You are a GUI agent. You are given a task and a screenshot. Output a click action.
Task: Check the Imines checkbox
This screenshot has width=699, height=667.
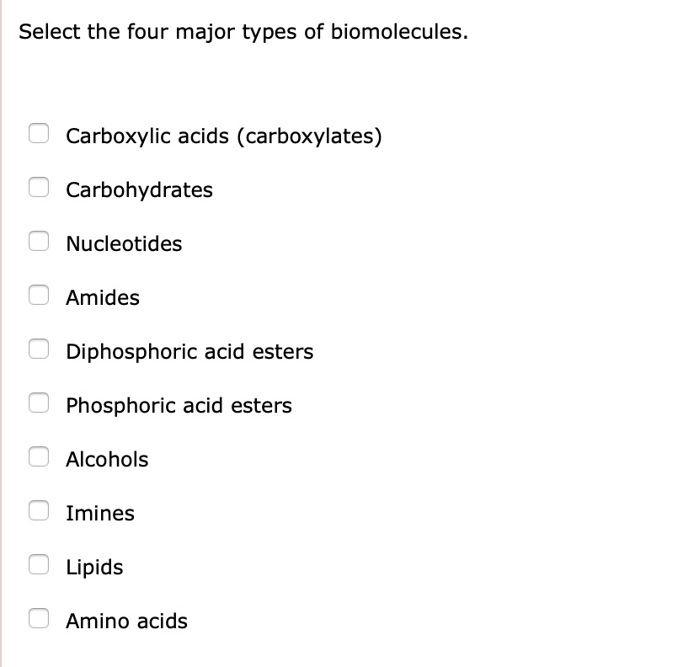click(x=39, y=510)
